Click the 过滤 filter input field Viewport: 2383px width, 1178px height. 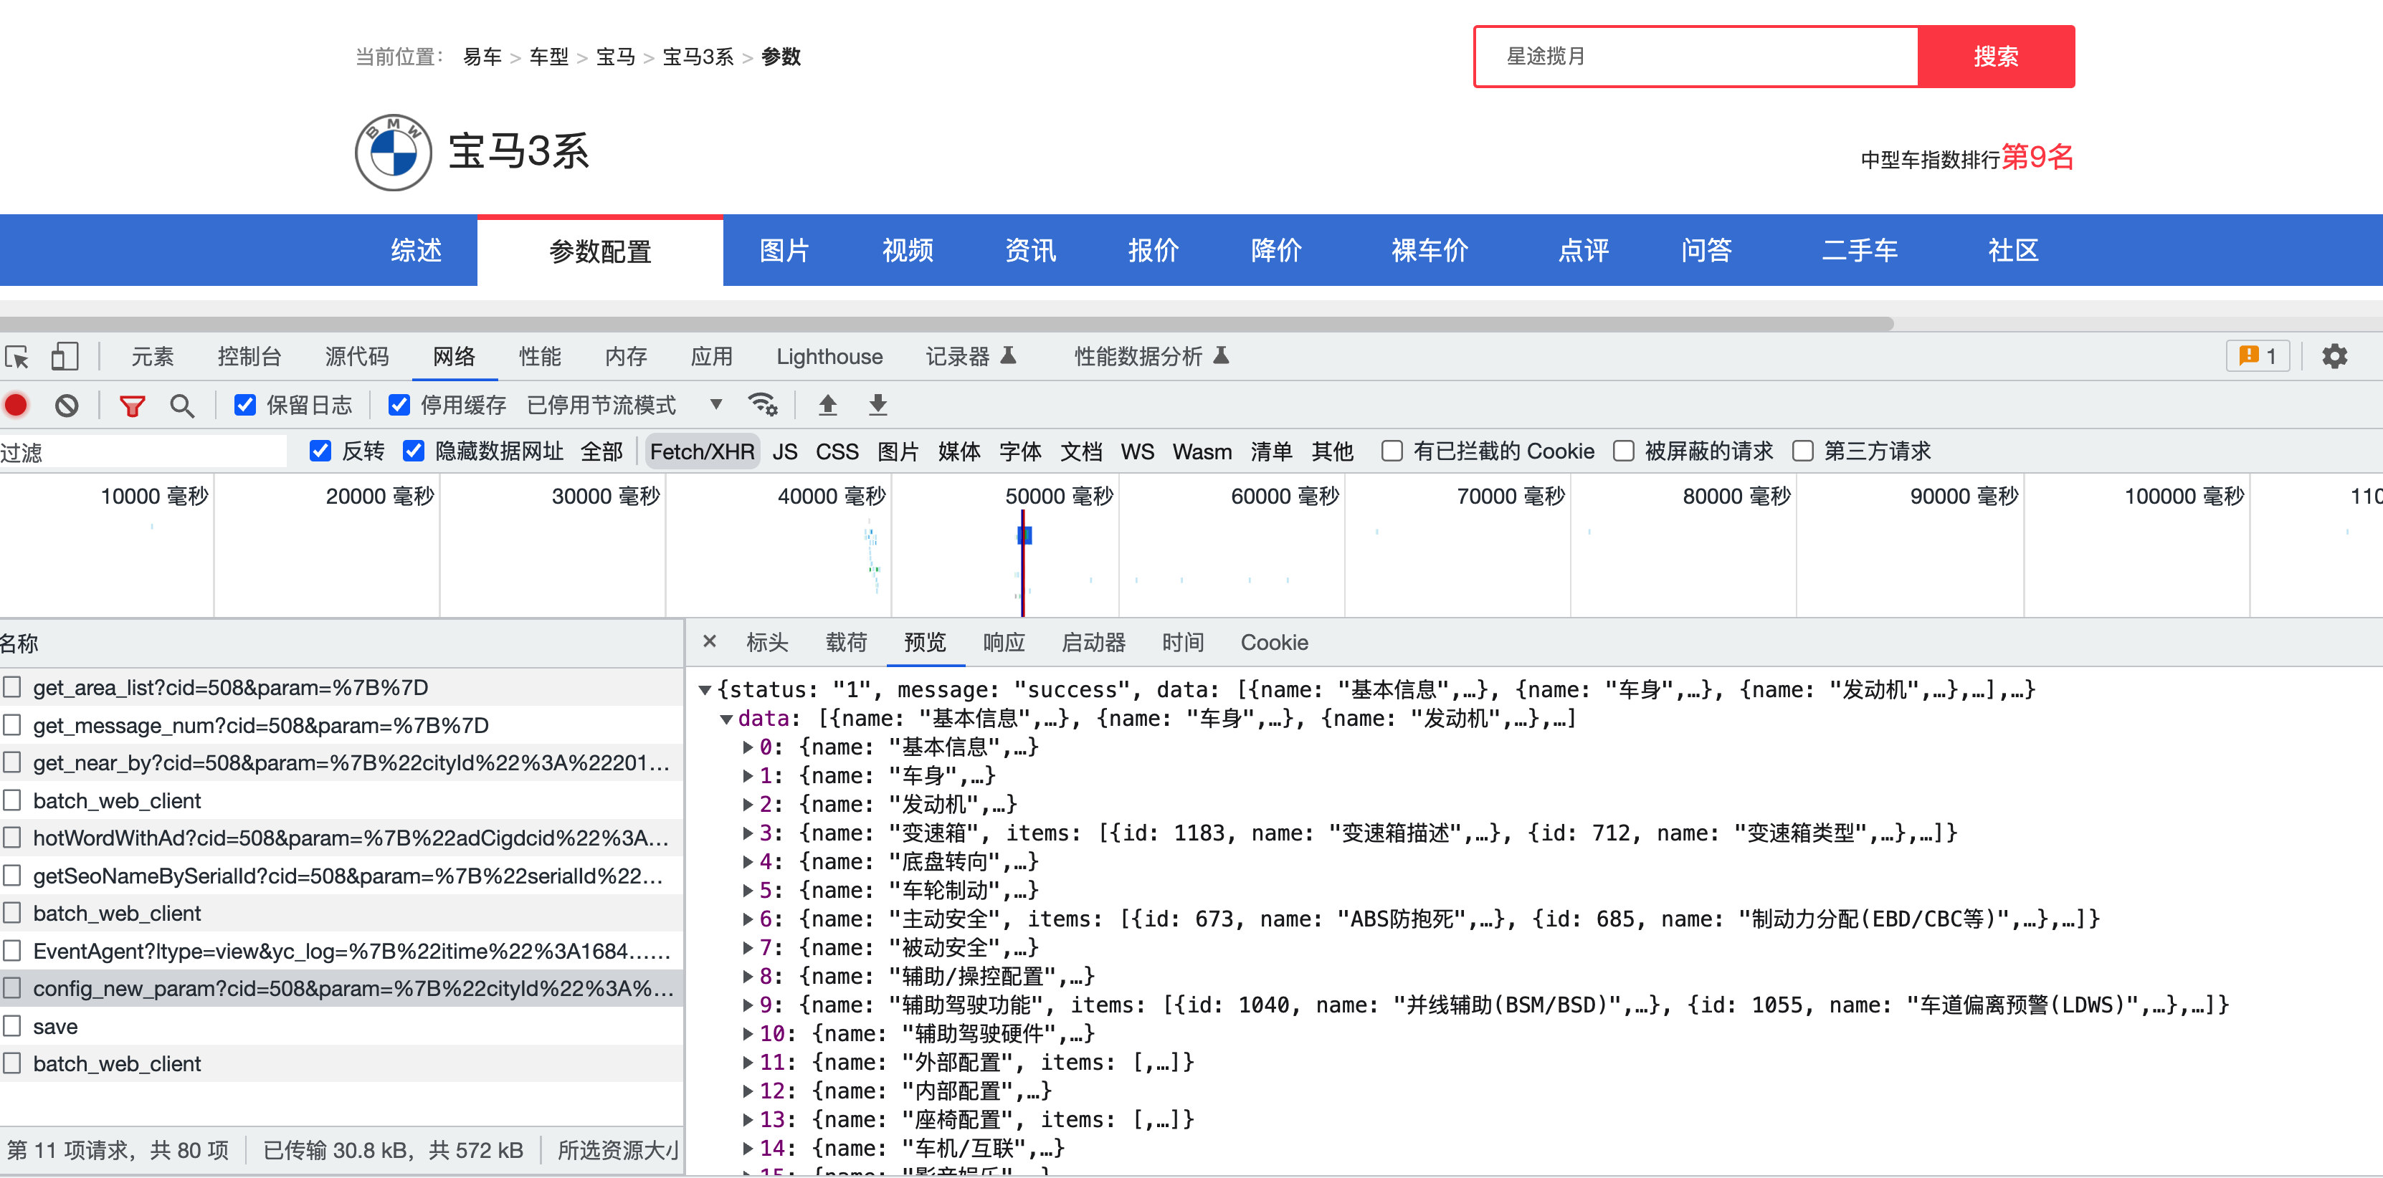tap(143, 452)
